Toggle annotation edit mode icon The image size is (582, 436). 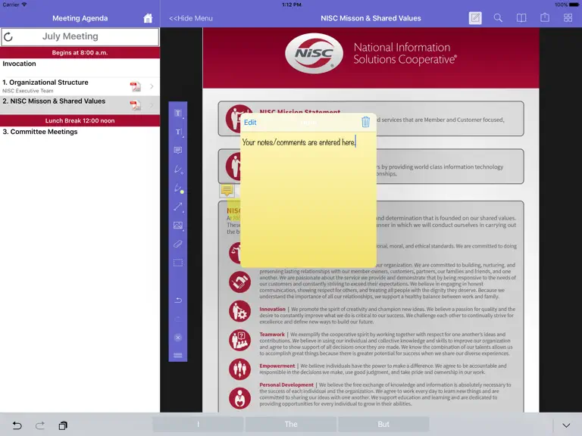[x=475, y=18]
